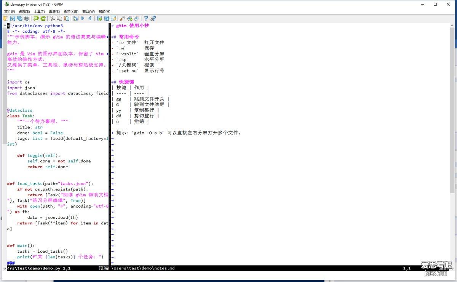Click the "\Users\test\demo\notes.md" status line

143,268
